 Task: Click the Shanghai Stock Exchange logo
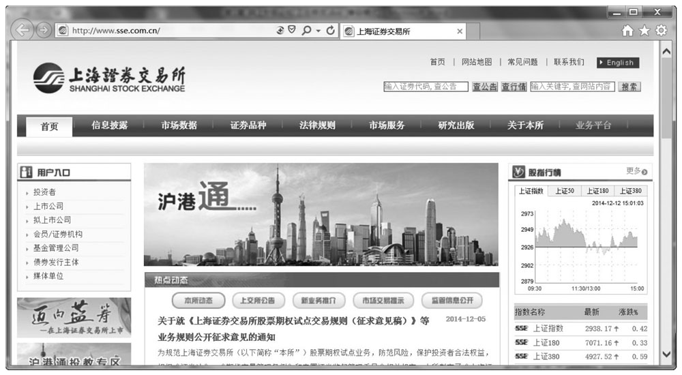tap(109, 78)
